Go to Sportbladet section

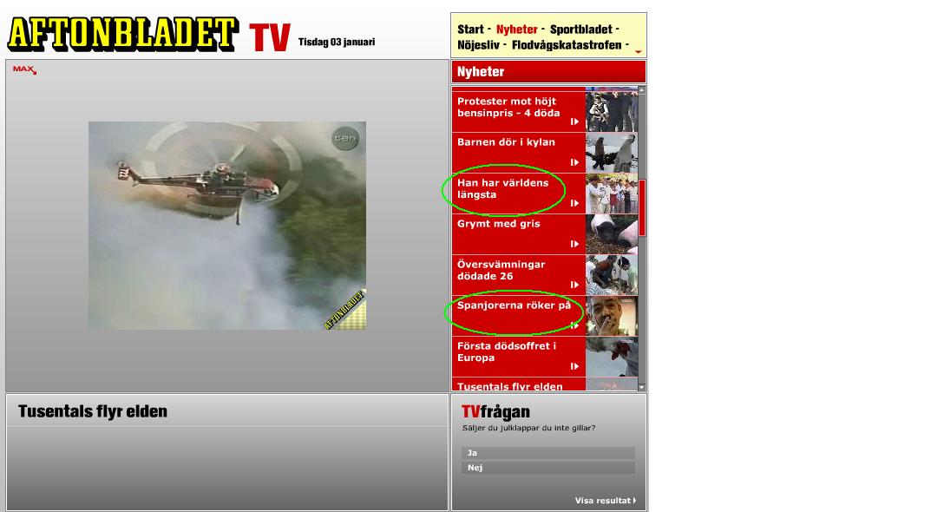(581, 30)
